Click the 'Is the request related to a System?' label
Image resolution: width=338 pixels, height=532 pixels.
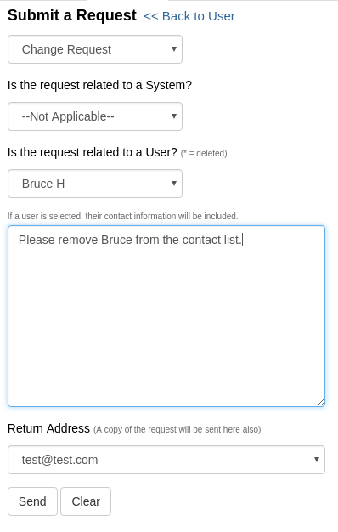(x=99, y=85)
